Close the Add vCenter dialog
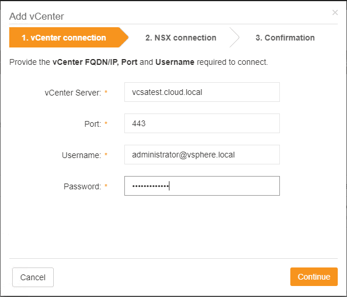Viewport: 347px width, 297px height. [335, 12]
